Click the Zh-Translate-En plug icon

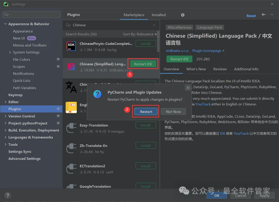click(x=71, y=148)
